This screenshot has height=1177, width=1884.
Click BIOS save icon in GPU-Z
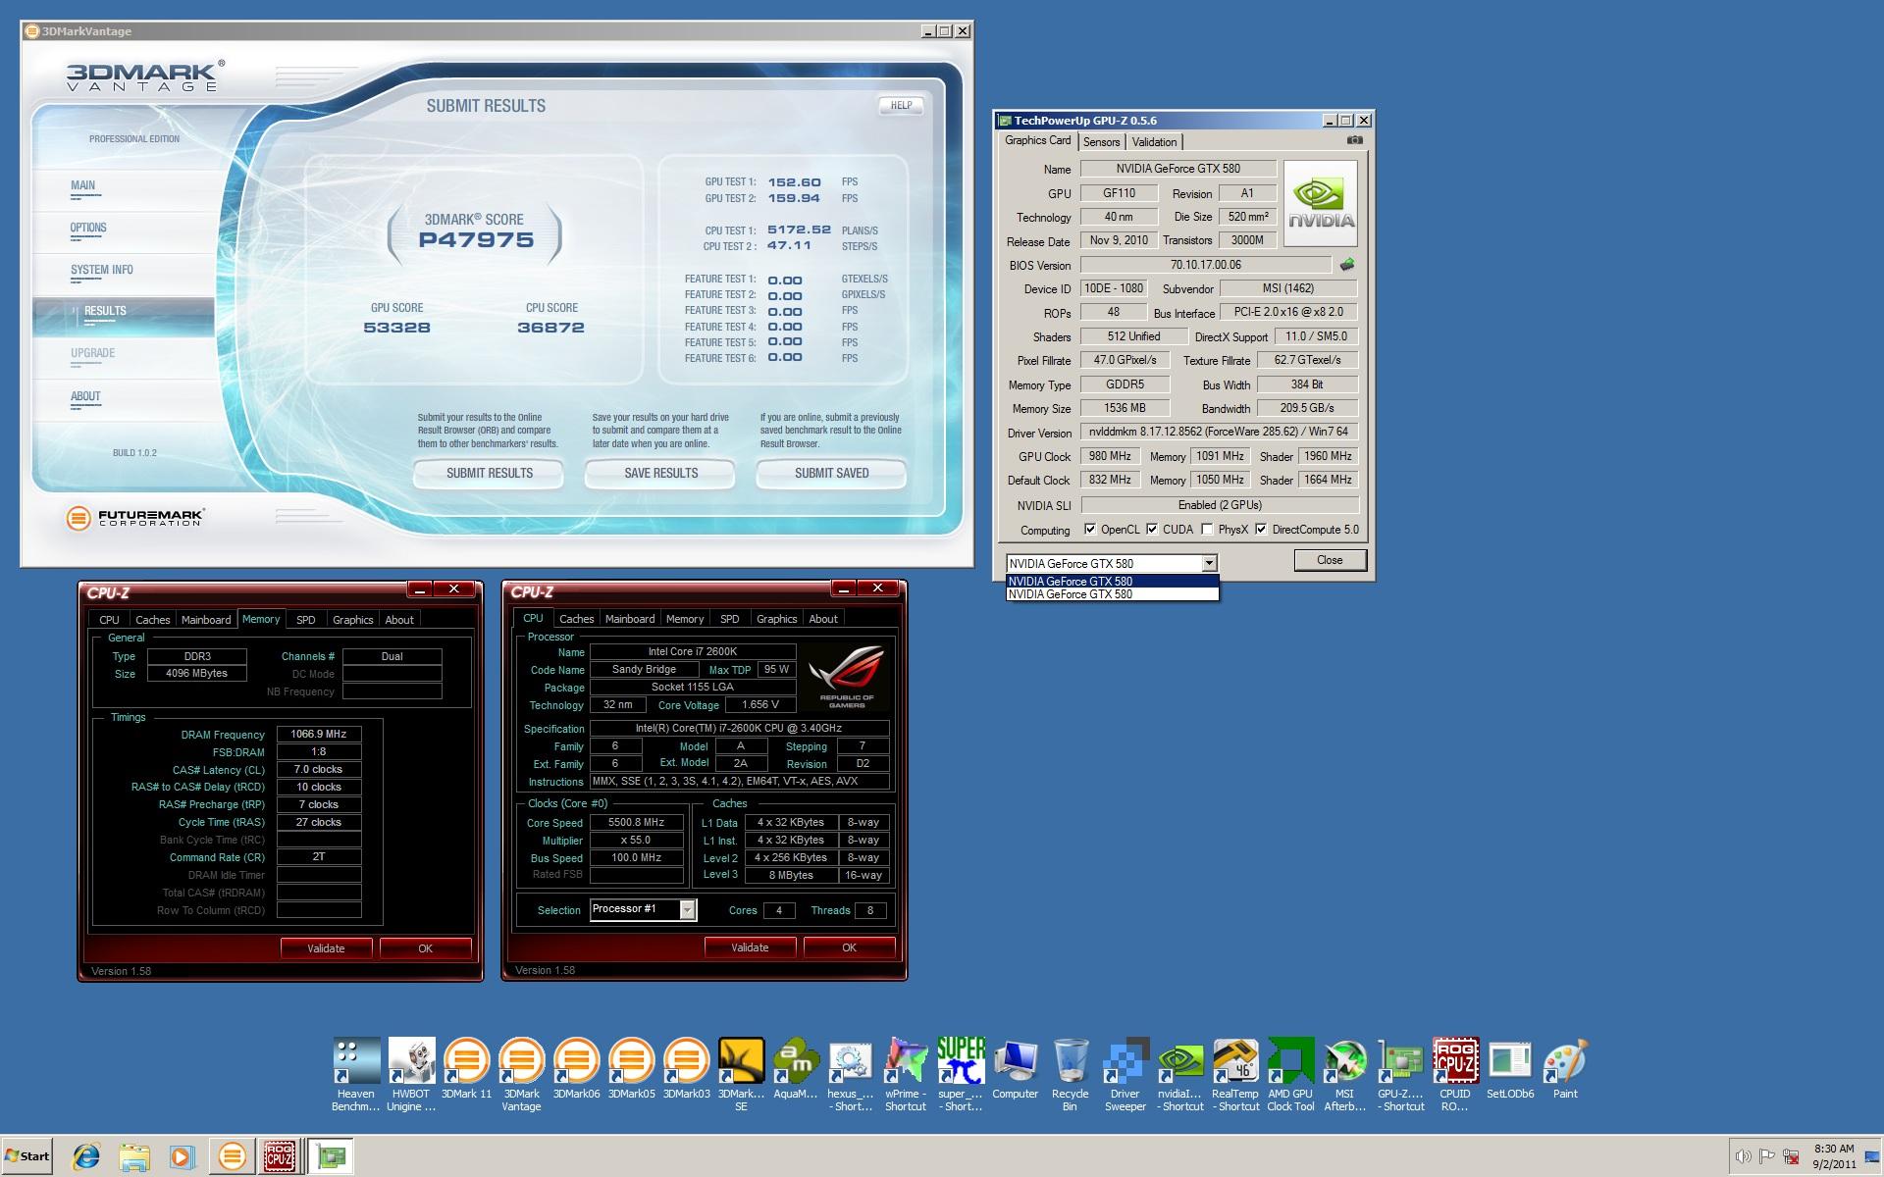pos(1347,265)
